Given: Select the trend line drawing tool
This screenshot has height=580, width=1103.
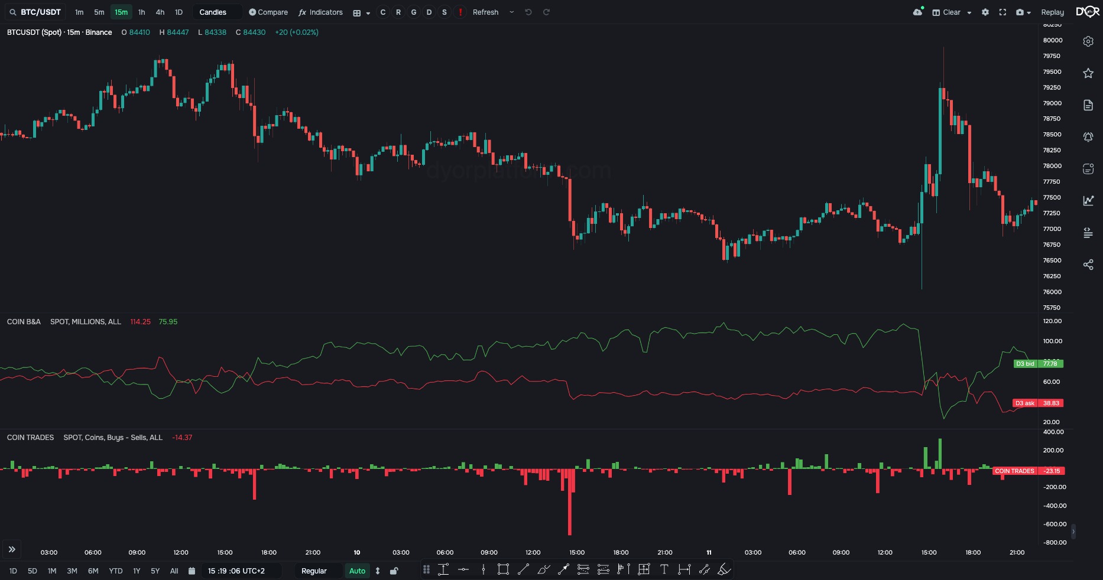Looking at the screenshot, I should [523, 569].
